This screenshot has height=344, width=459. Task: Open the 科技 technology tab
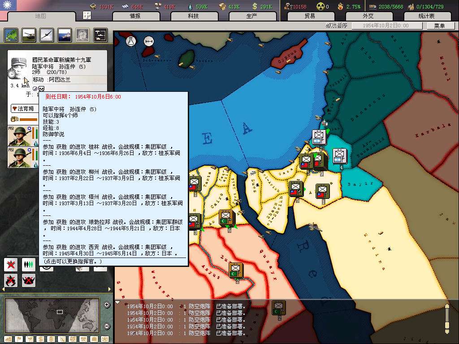point(193,16)
